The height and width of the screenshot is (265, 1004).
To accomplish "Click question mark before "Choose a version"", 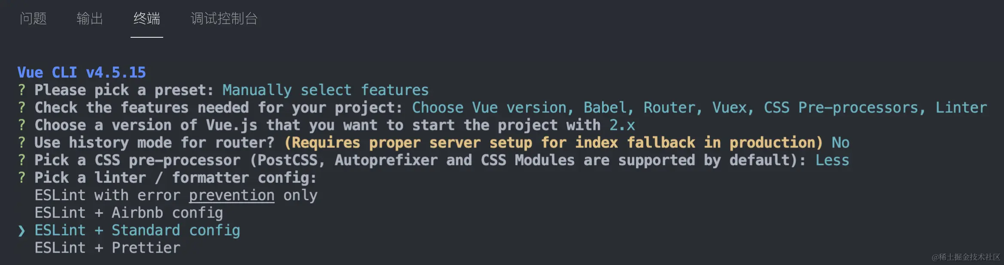I will pos(22,125).
